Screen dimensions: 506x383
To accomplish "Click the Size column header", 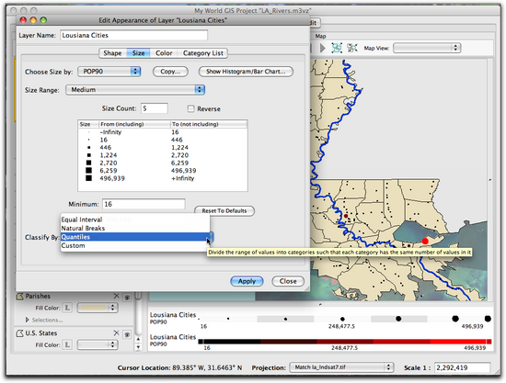I will point(88,124).
